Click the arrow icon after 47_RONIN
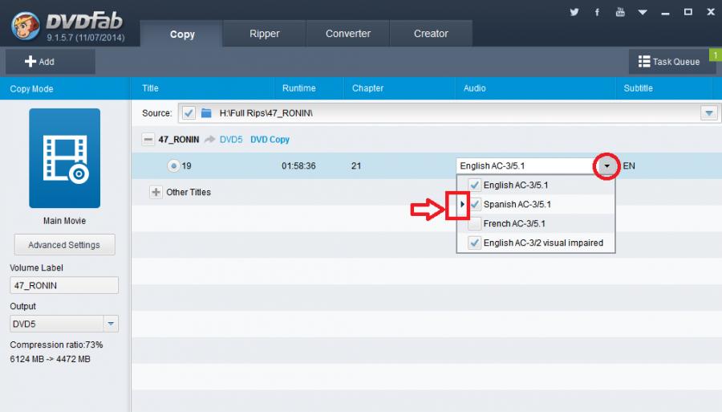722x412 pixels. tap(209, 139)
